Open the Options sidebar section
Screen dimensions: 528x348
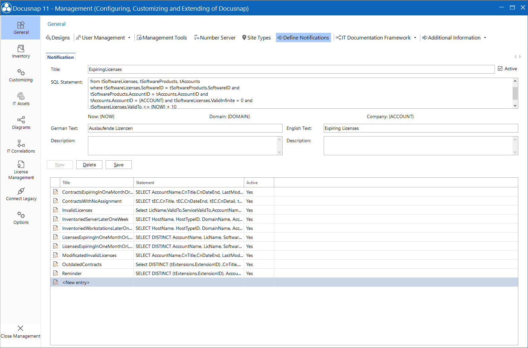(21, 218)
